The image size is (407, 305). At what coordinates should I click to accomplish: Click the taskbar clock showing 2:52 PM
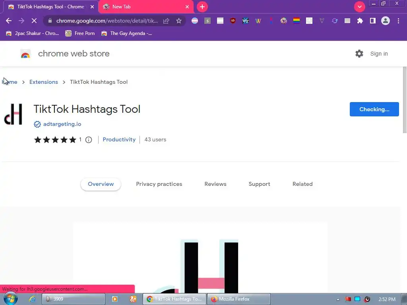point(387,299)
